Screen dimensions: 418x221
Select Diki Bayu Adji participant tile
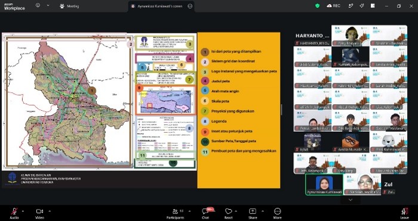point(351,121)
